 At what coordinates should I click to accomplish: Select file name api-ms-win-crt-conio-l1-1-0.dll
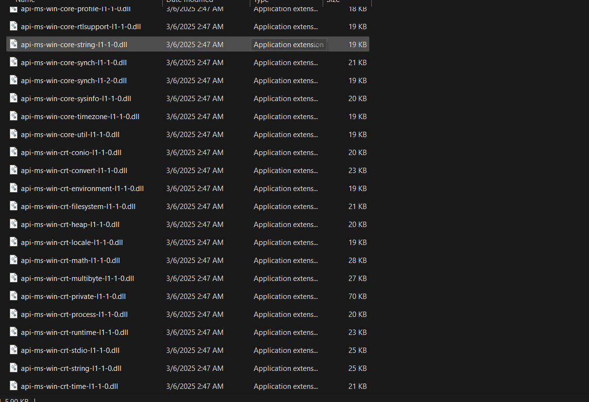tap(71, 153)
